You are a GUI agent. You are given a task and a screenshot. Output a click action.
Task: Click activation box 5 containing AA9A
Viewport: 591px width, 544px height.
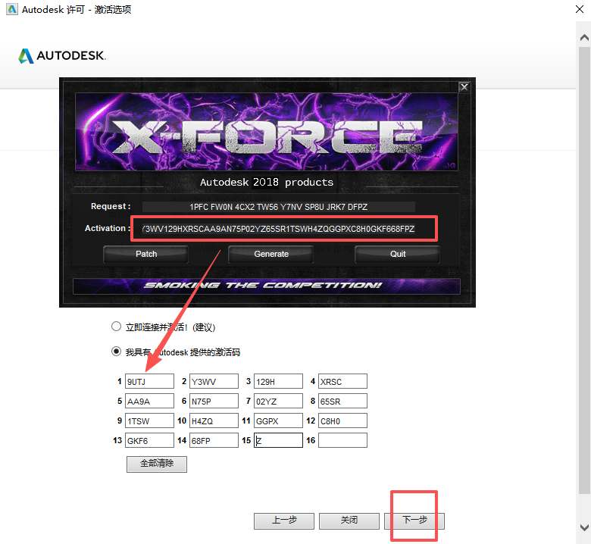[149, 401]
